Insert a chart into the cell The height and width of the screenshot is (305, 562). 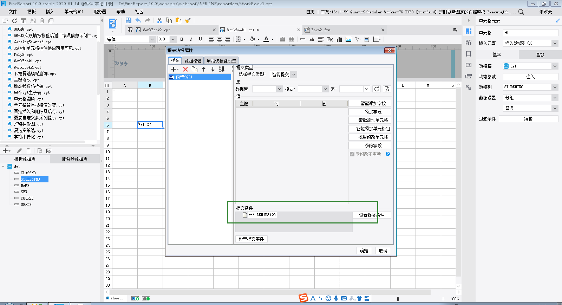(339, 39)
